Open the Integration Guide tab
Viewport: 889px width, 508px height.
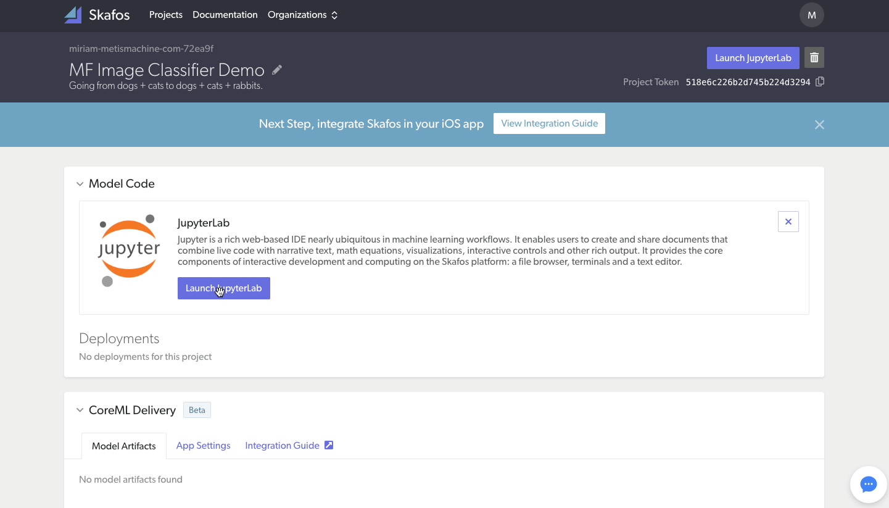[x=282, y=446]
